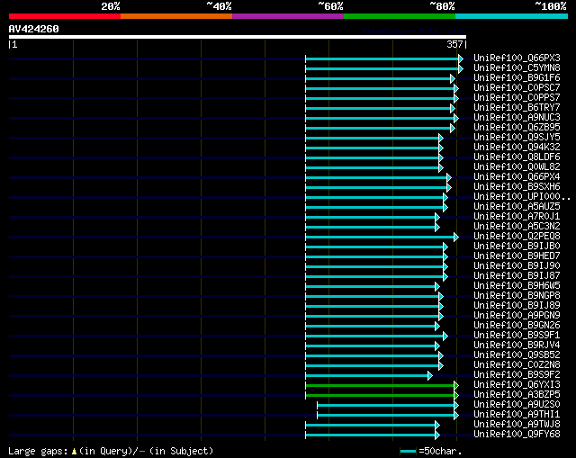576x458 pixels.
Task: Click the UniRef100_Q66PX3 hit label
Action: point(517,58)
